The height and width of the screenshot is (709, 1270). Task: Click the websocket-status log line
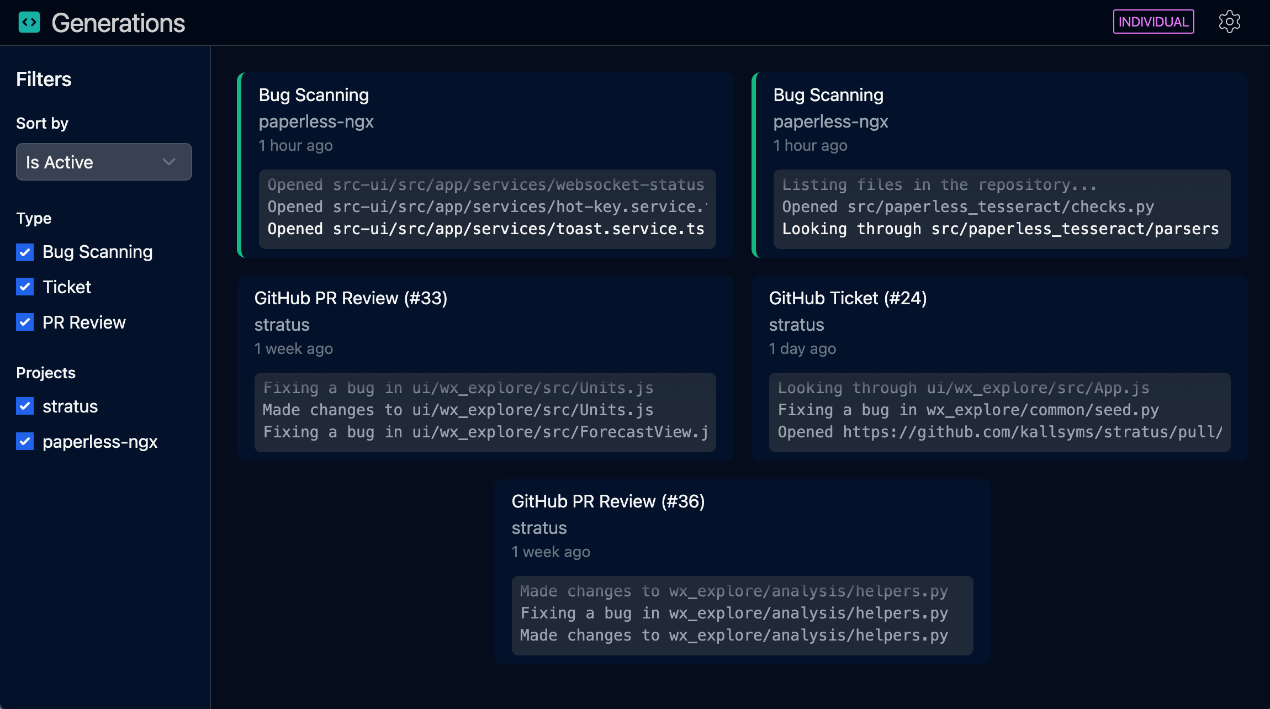pyautogui.click(x=486, y=184)
